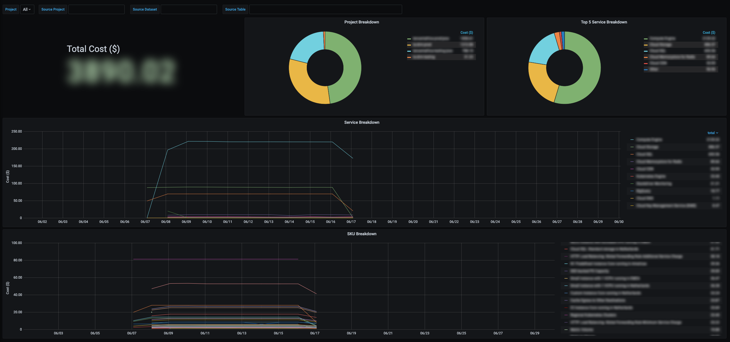Sort Top 5 Service legend by Cost ($) header

[709, 33]
